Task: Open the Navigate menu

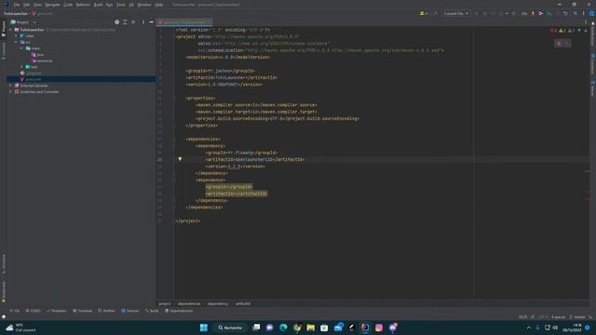Action: click(52, 5)
